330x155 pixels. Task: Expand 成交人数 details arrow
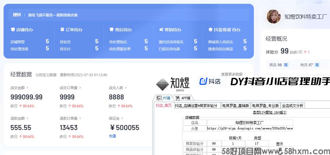click(x=126, y=88)
